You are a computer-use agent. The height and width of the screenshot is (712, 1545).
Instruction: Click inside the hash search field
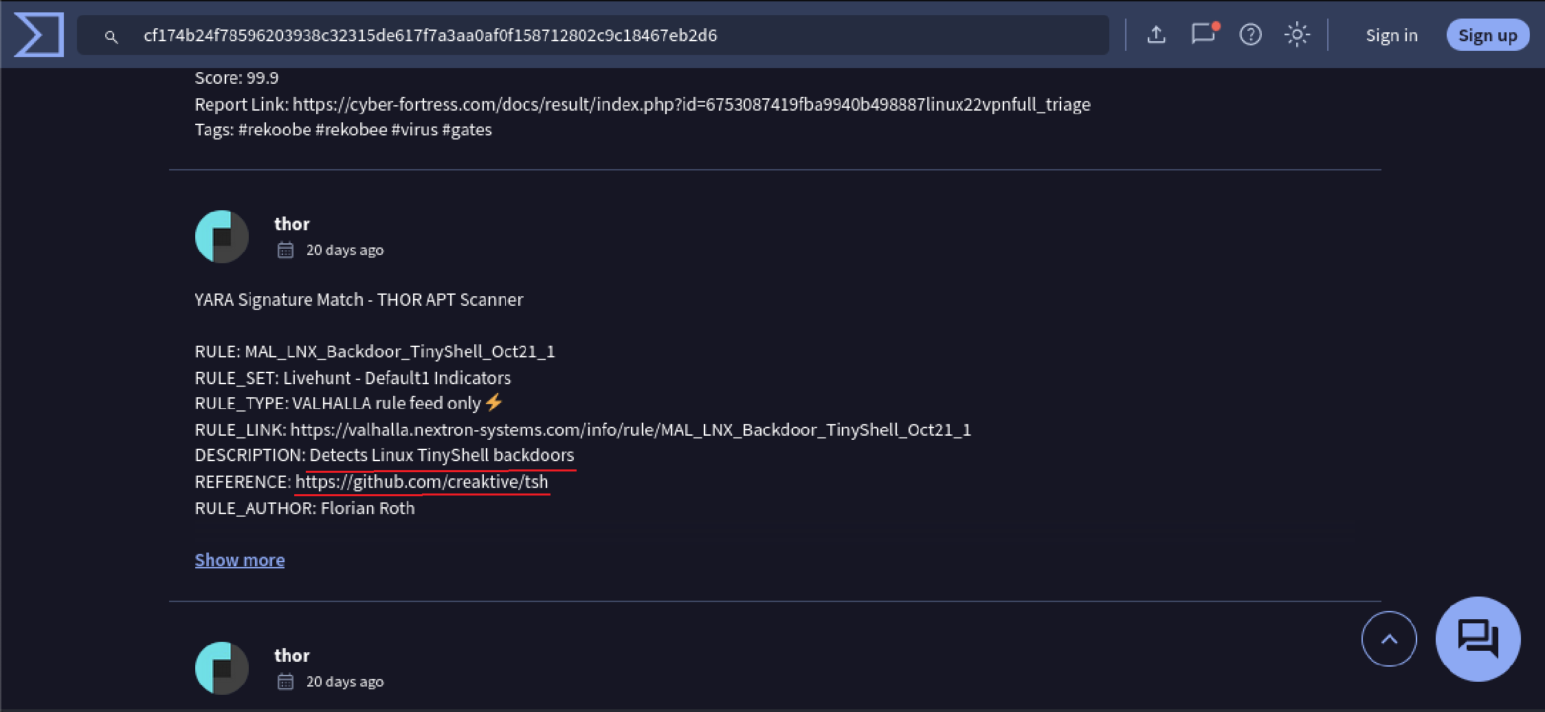(x=550, y=35)
